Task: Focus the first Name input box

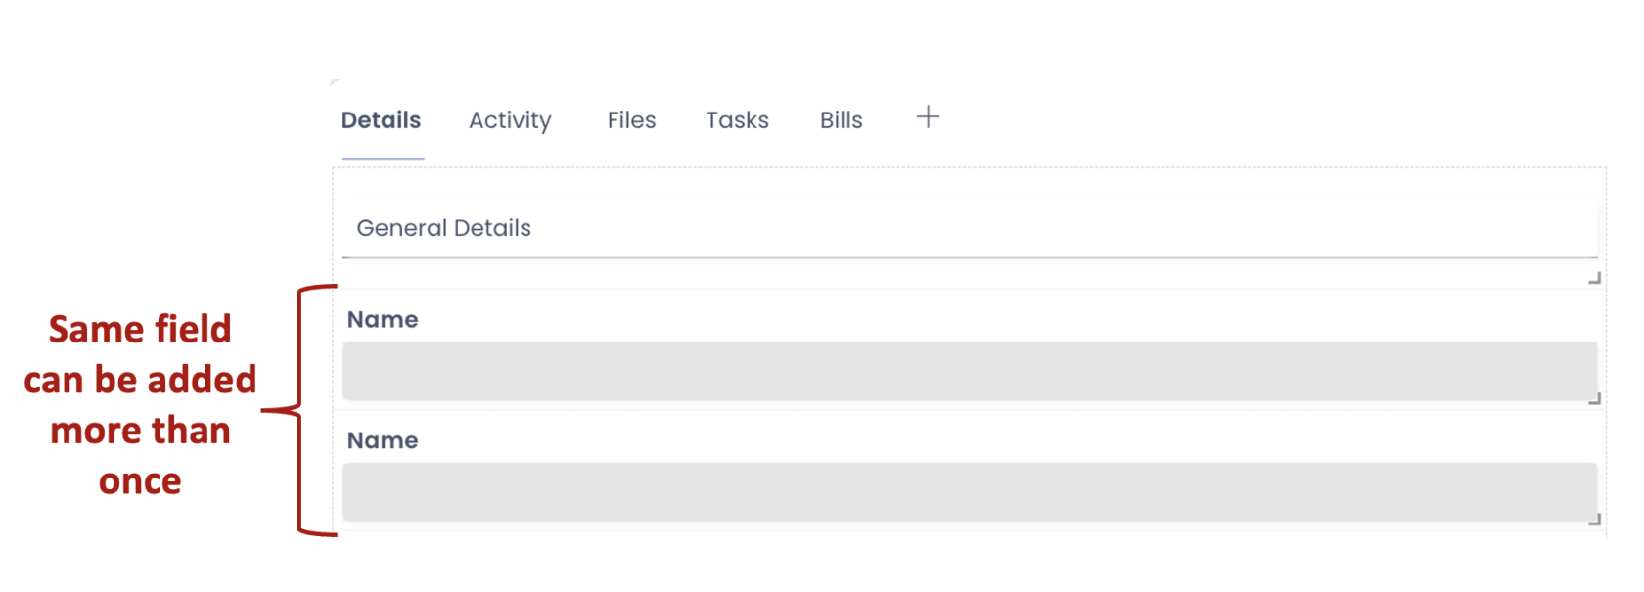Action: [969, 371]
